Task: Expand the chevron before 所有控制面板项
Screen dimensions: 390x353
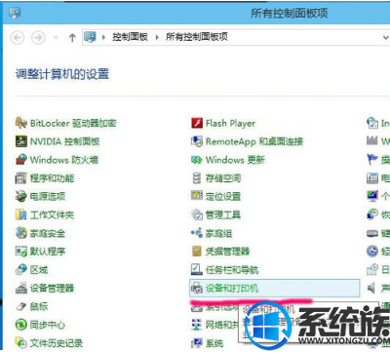Action: pos(157,37)
